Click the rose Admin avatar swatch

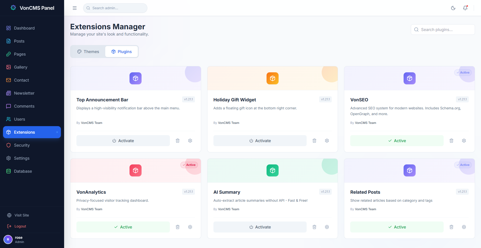8,239
